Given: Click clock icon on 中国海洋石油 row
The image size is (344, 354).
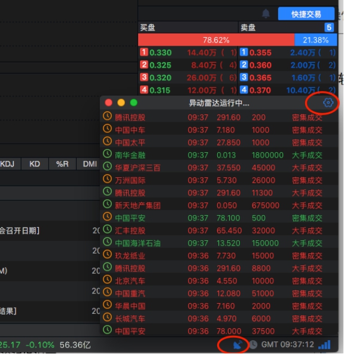Looking at the screenshot, I should pos(107,242).
